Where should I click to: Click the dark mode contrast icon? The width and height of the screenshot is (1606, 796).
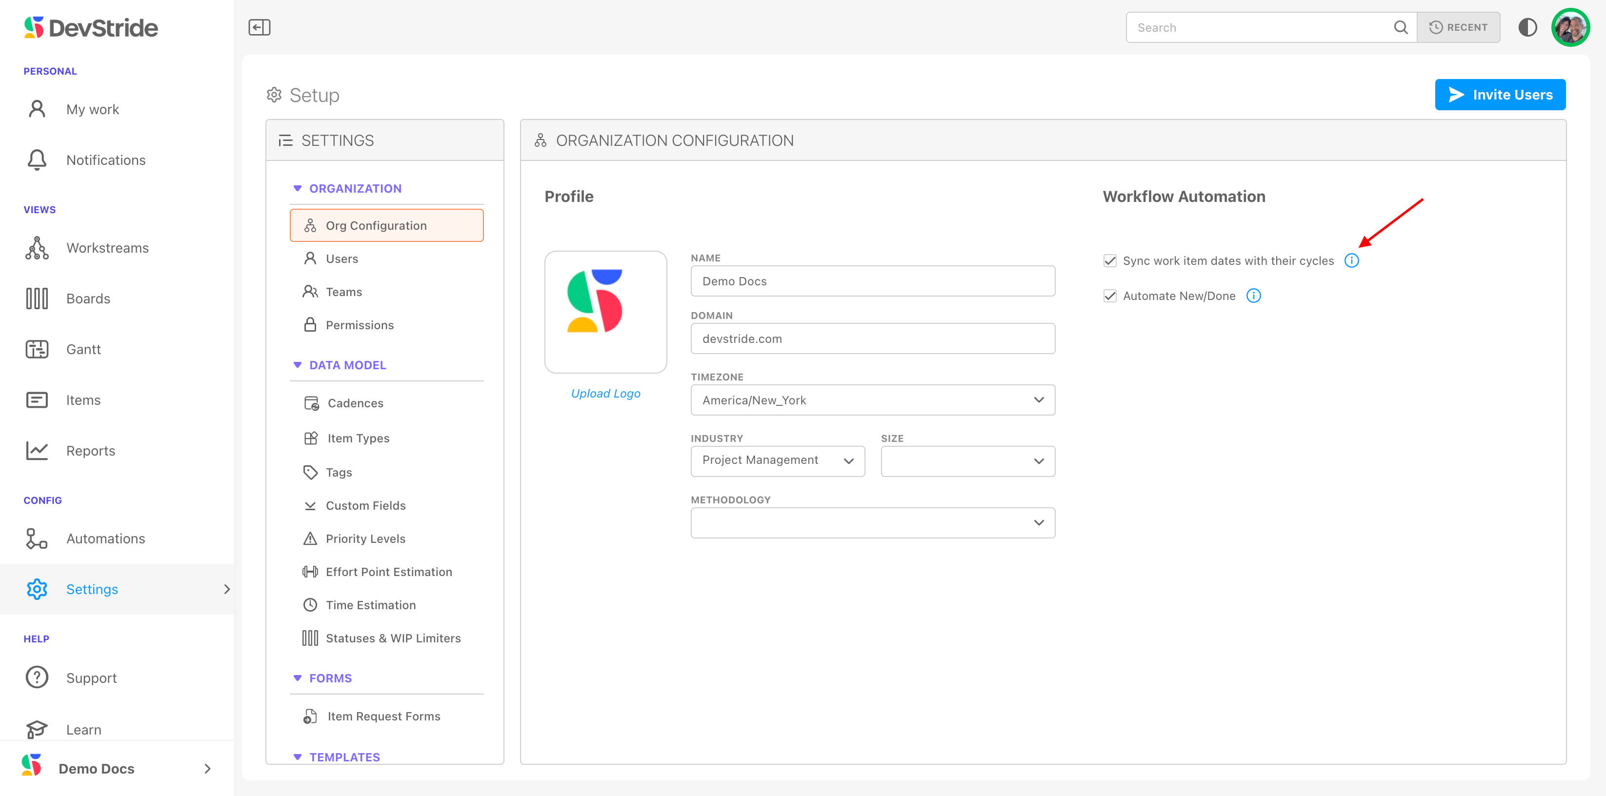point(1527,27)
